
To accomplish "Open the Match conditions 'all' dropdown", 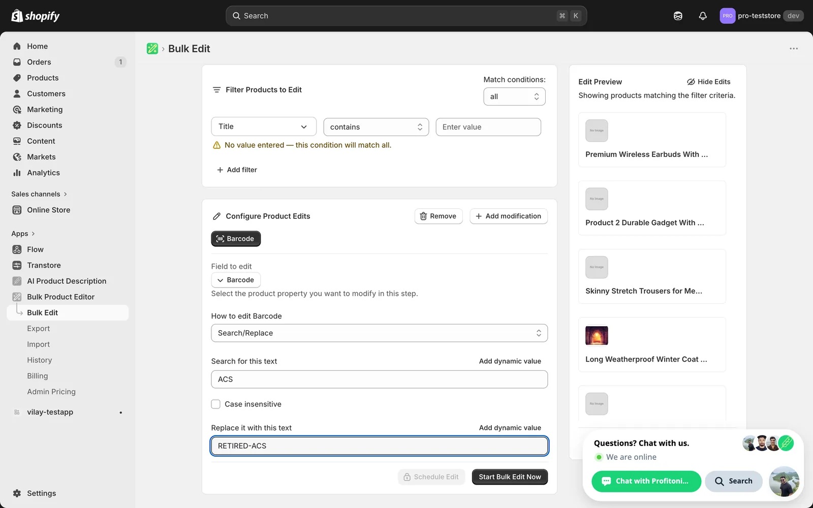I will click(514, 97).
